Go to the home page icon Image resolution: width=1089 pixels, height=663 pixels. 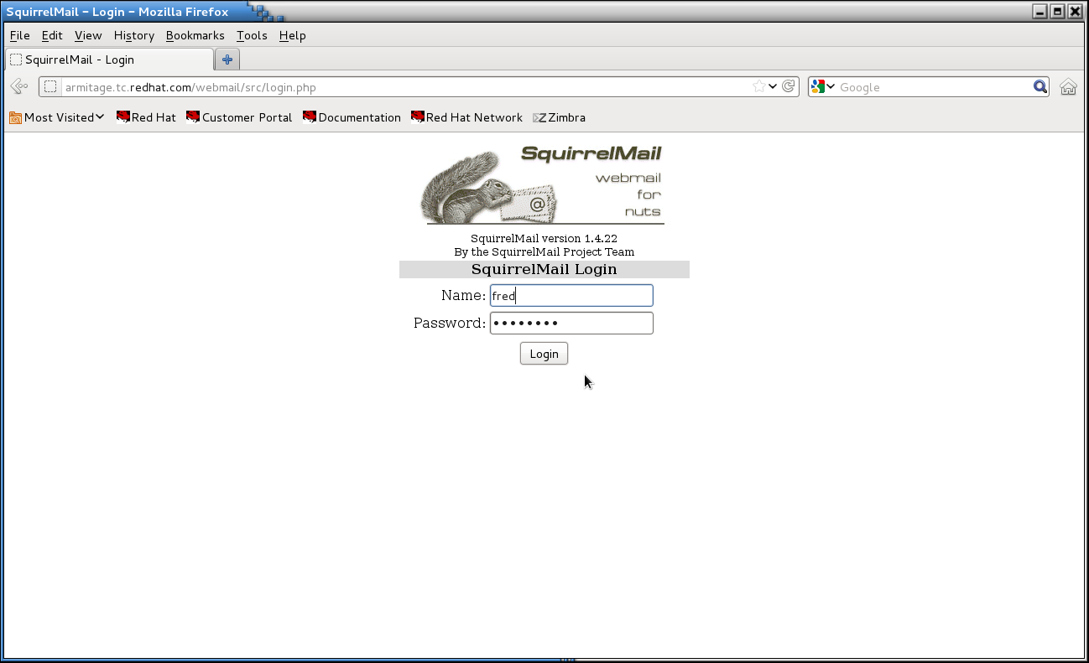click(x=1068, y=87)
